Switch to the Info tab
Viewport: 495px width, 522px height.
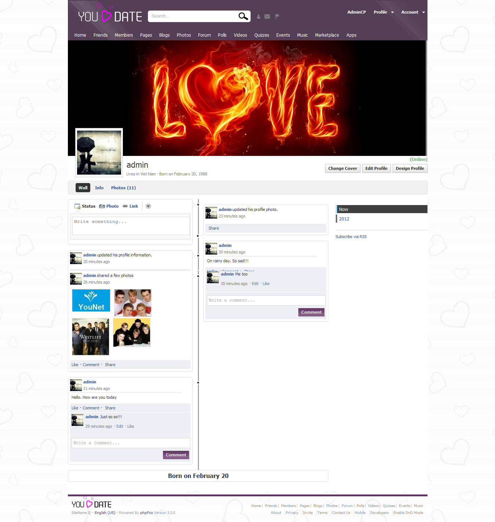(x=99, y=188)
